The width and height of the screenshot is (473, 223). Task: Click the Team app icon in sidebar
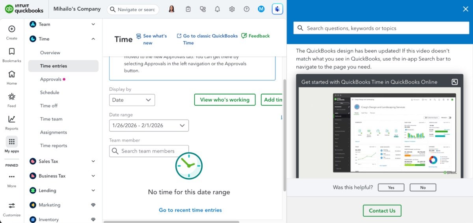[33, 24]
